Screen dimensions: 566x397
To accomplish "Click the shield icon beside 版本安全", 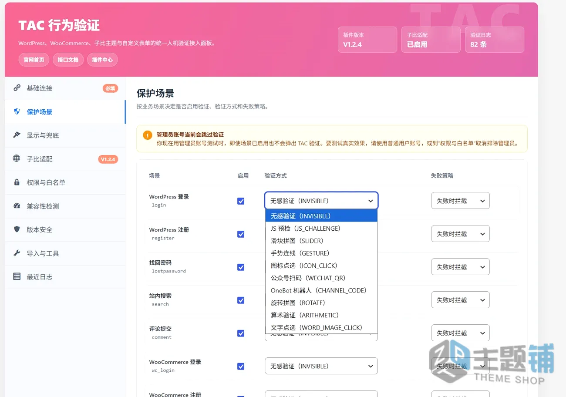I will (17, 229).
